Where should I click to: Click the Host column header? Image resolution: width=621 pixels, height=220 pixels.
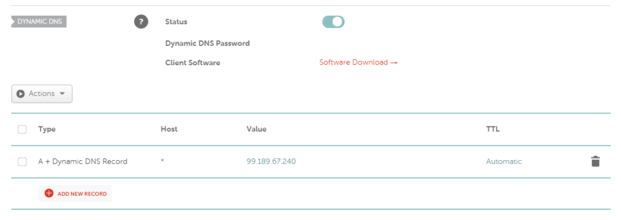pos(169,129)
